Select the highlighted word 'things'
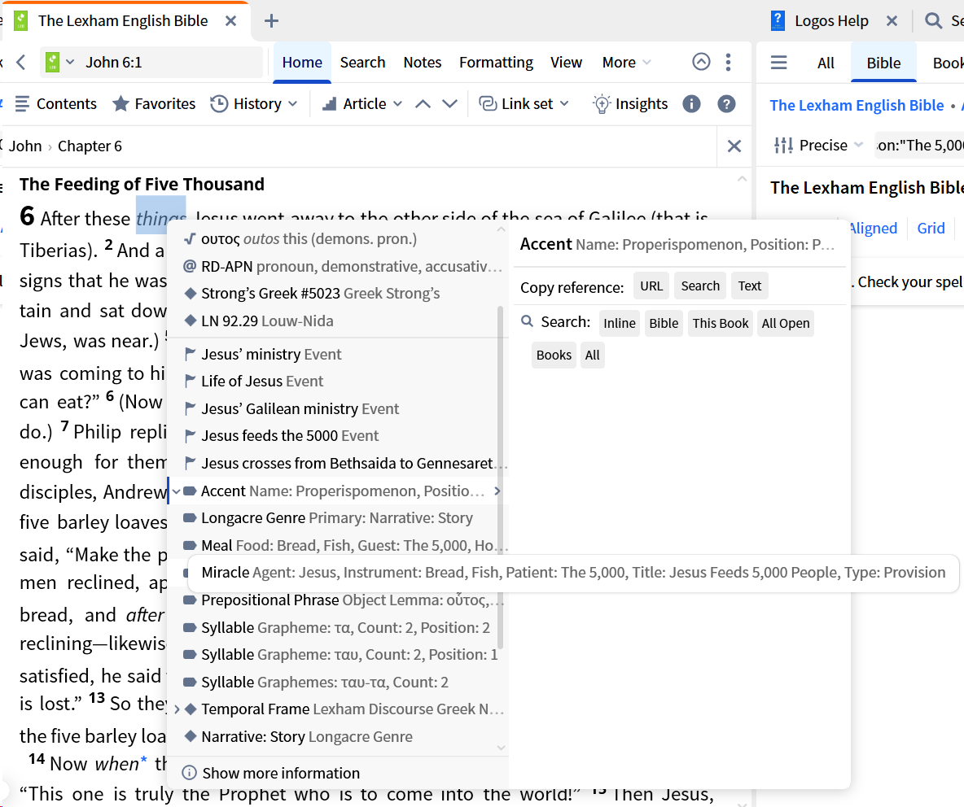Screen dimensions: 964x807 click(x=160, y=216)
